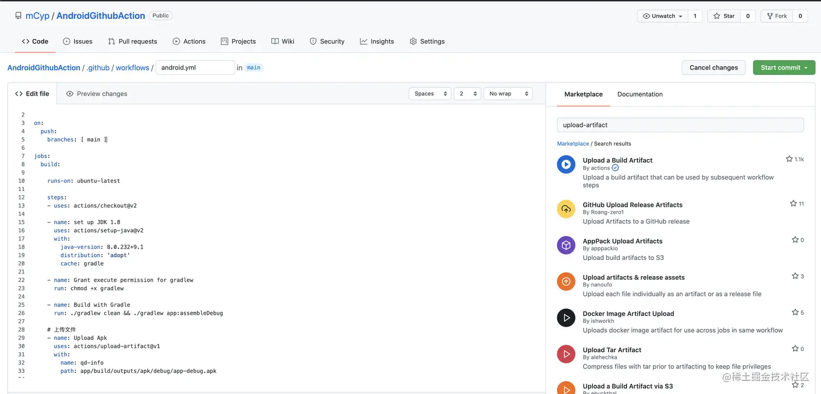Click the upload-artifact marketplace search field
The height and width of the screenshot is (394, 821).
(680, 125)
